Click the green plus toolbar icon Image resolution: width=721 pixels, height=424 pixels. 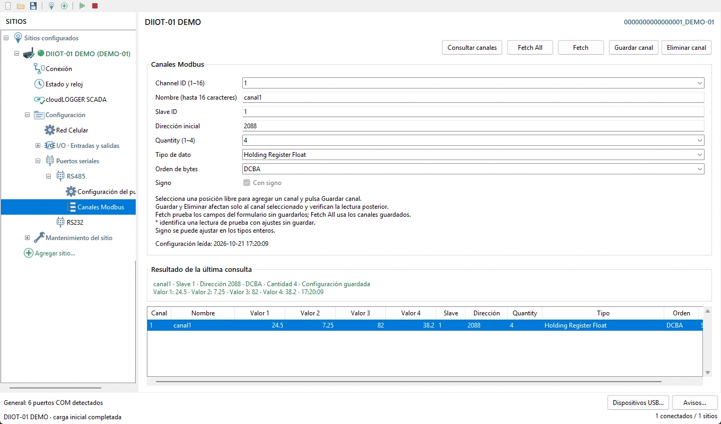[x=64, y=6]
